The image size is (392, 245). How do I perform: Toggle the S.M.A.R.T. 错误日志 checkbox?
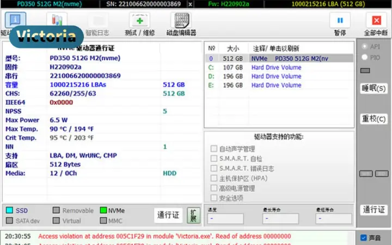pos(214,168)
